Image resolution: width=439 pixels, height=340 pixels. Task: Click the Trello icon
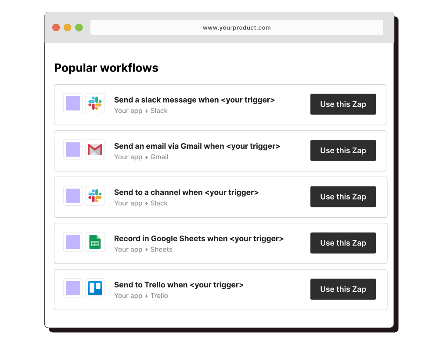(x=95, y=288)
